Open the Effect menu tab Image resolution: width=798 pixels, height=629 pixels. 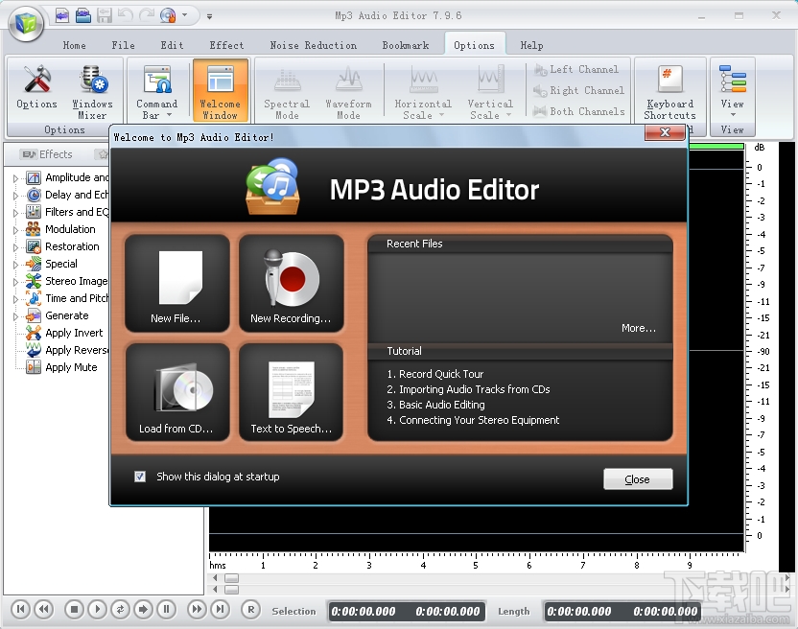(226, 44)
